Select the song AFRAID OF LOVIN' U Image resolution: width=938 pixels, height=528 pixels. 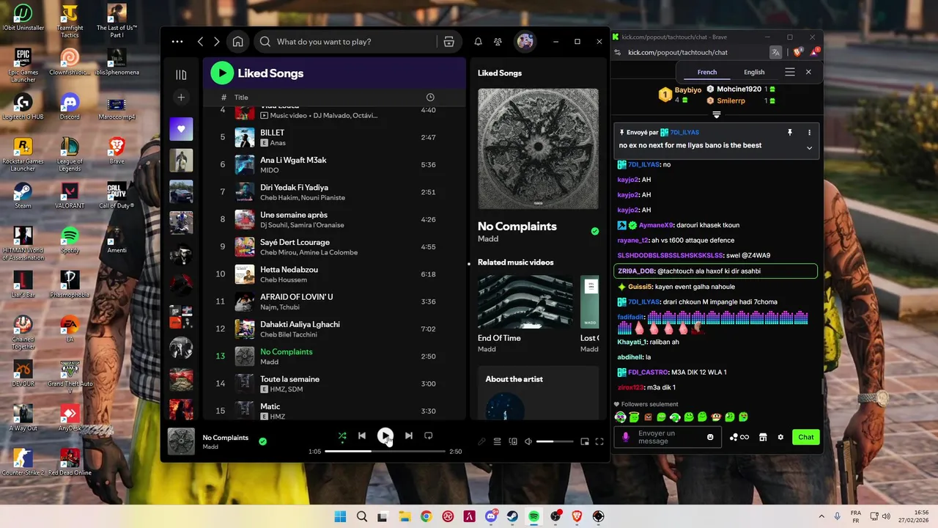[x=333, y=301]
